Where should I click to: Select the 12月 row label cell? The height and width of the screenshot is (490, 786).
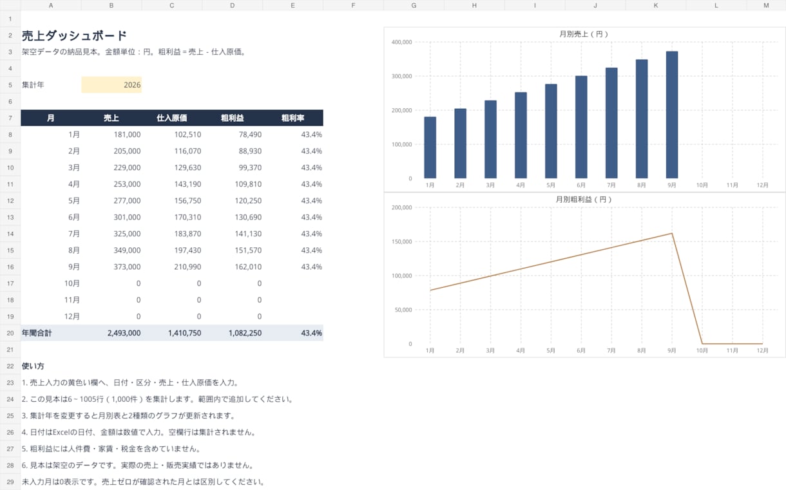coord(51,317)
